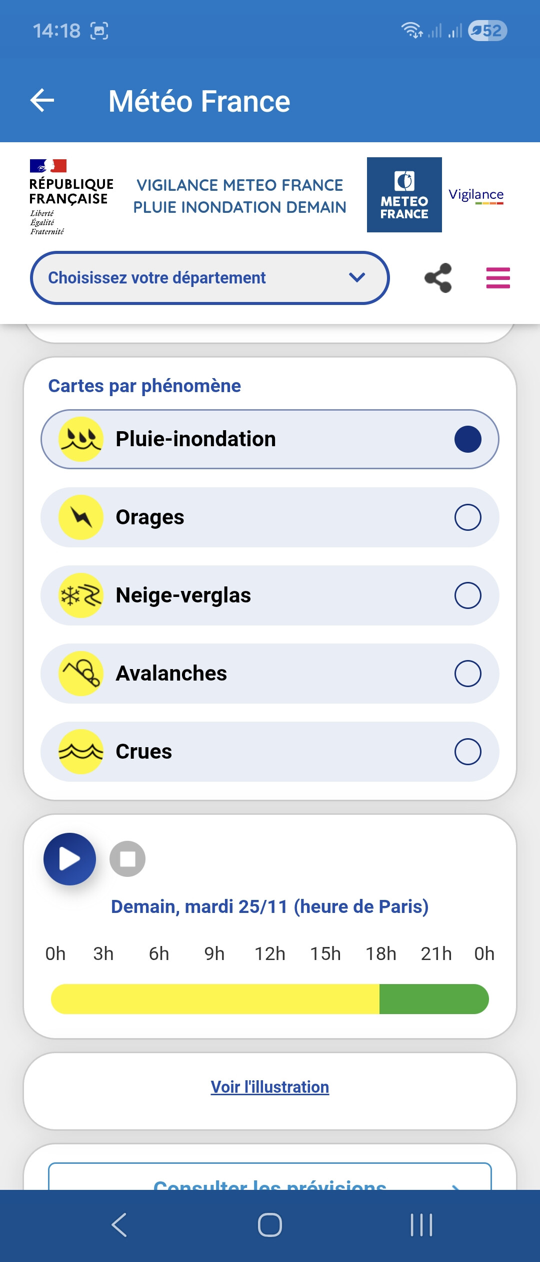Tap the Avalanches icon

tap(81, 674)
